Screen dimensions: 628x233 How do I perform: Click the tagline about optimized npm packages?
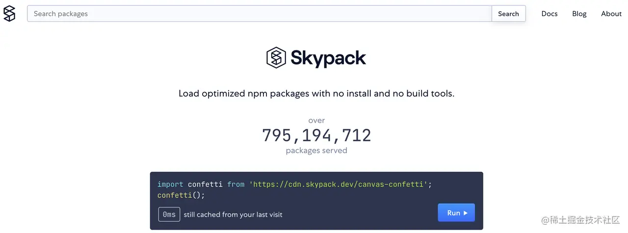click(316, 93)
